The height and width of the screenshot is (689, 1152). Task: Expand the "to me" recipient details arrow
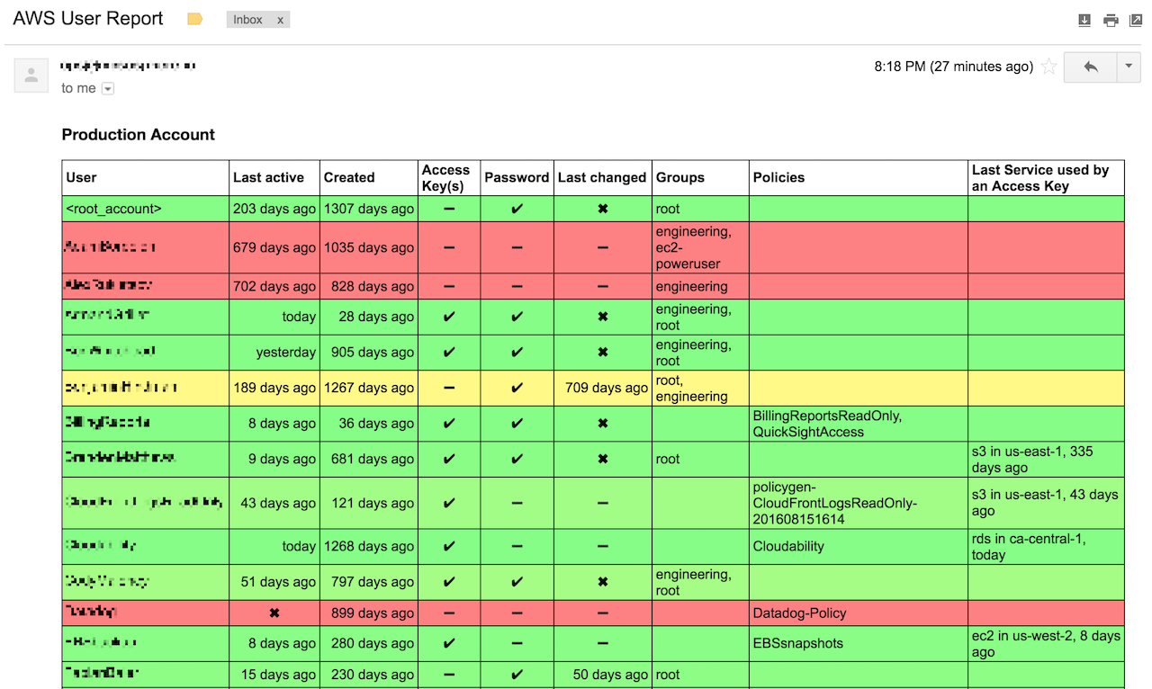pos(108,89)
